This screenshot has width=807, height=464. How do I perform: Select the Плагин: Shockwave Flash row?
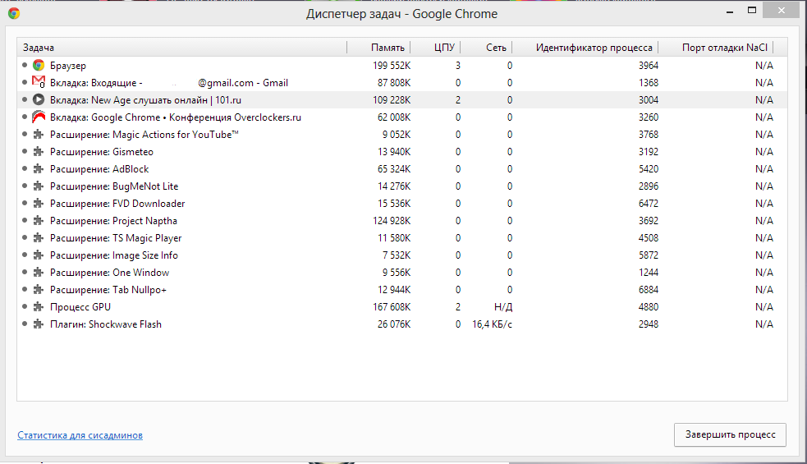(x=402, y=324)
